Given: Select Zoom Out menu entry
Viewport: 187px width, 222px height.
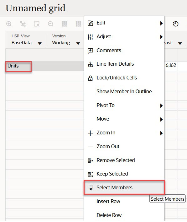Looking at the screenshot, I should coord(124,147).
